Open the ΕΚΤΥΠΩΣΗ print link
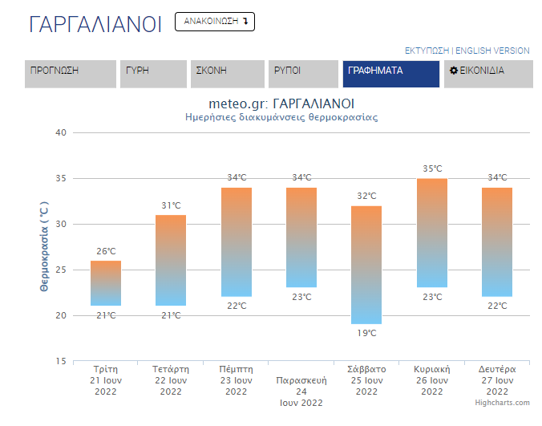The image size is (542, 426). (x=427, y=51)
